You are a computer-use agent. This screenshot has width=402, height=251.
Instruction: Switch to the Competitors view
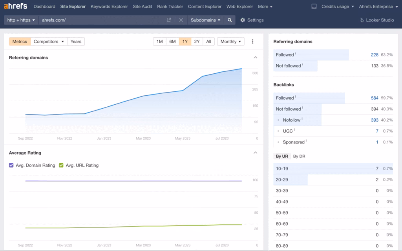point(48,41)
